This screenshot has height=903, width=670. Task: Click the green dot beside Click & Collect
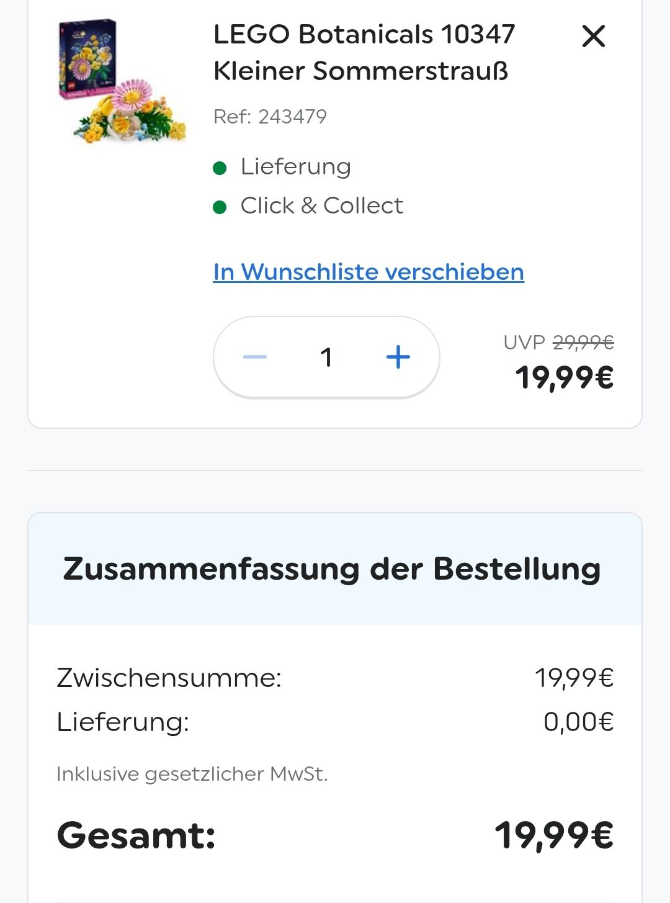pos(220,207)
